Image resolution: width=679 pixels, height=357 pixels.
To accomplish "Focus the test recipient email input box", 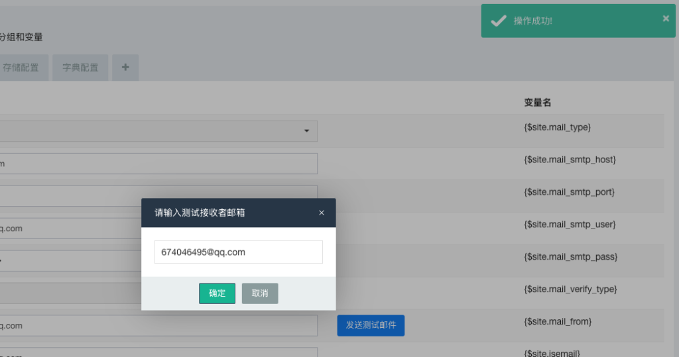I will (x=238, y=252).
